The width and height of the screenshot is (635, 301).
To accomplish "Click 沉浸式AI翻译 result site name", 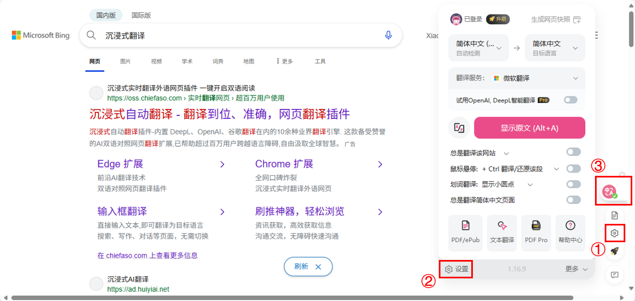I will (x=128, y=279).
